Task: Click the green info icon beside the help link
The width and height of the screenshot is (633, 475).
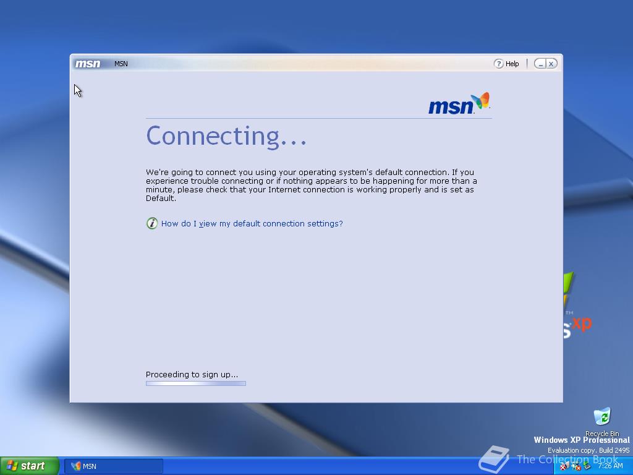Action: point(152,223)
